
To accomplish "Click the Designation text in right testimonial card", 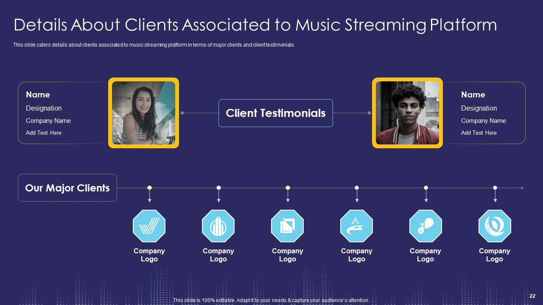I will (479, 108).
